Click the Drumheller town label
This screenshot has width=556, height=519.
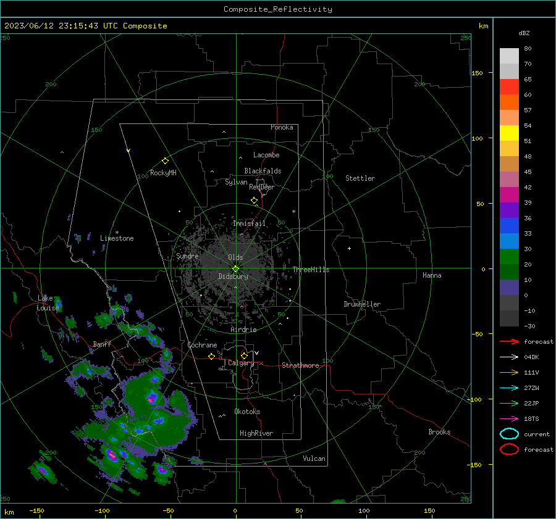362,304
